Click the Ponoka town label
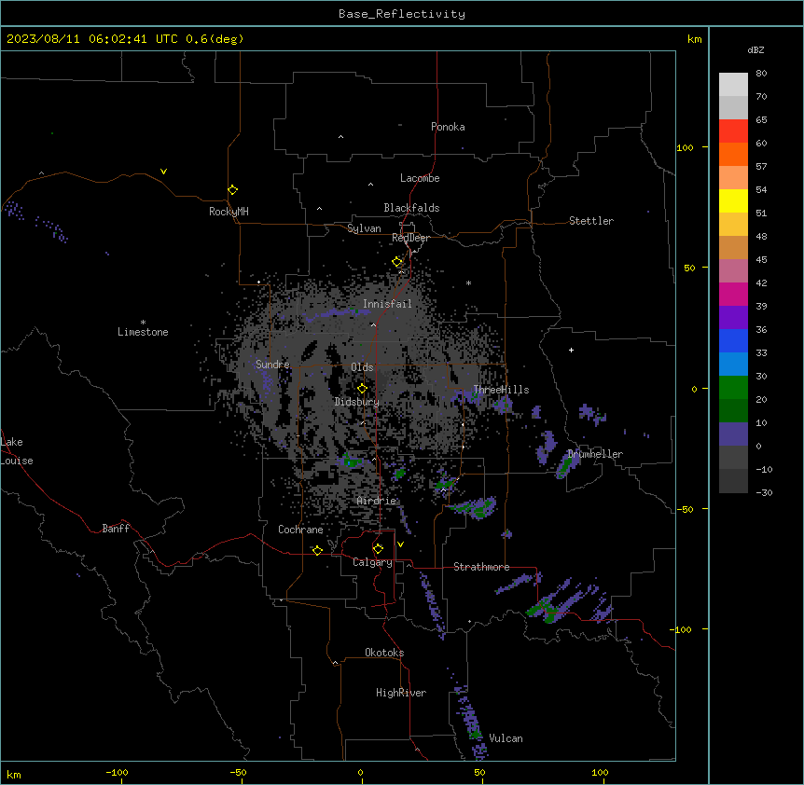 tap(448, 127)
